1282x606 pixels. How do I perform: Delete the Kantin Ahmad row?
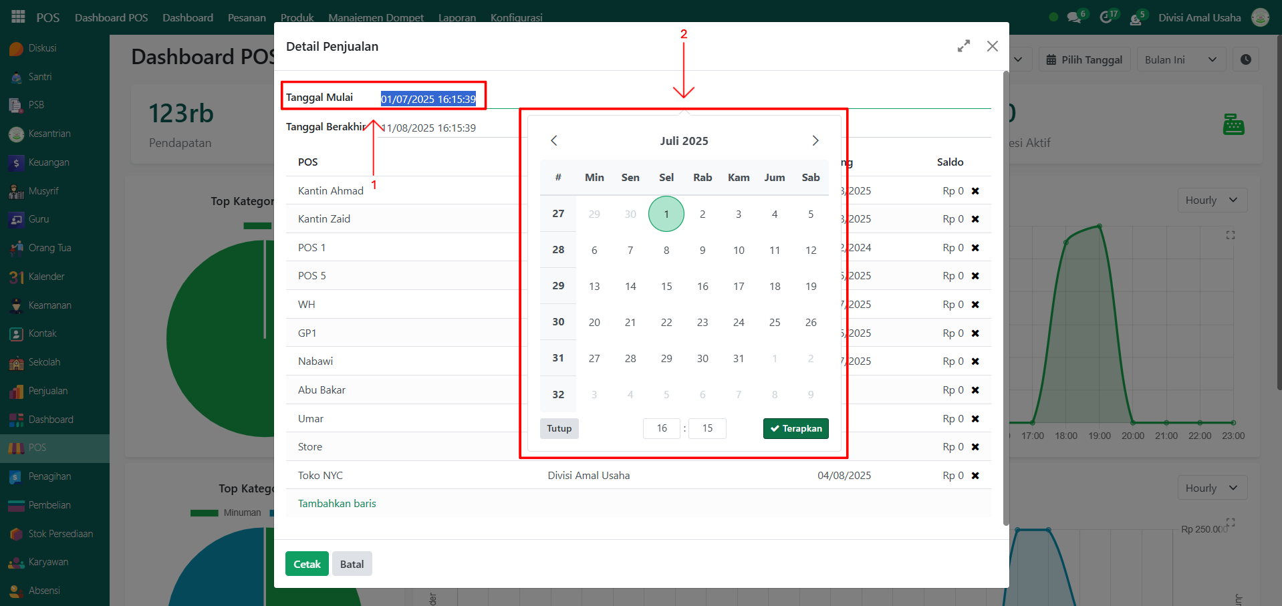click(975, 191)
